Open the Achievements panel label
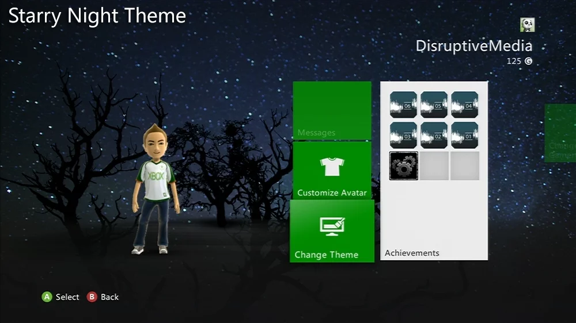The width and height of the screenshot is (576, 323). [x=412, y=253]
